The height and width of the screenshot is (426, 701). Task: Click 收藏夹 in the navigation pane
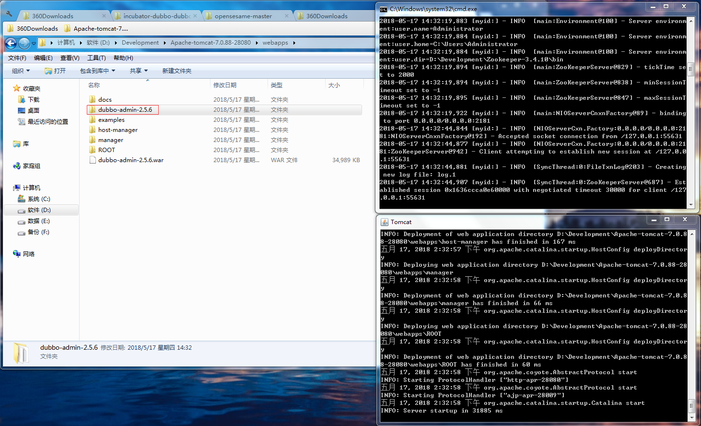[x=32, y=89]
